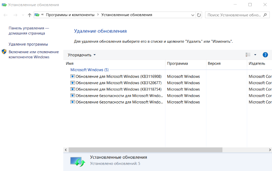This screenshot has height=171, width=272.
Task: Sort by the Программа column header
Action: pos(185,63)
